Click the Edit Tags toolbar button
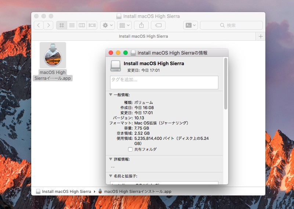The image size is (294, 209). [158, 25]
